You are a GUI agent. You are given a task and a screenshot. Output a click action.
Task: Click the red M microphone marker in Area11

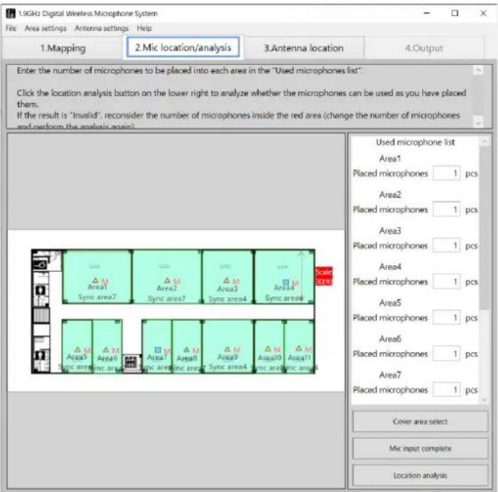(308, 349)
